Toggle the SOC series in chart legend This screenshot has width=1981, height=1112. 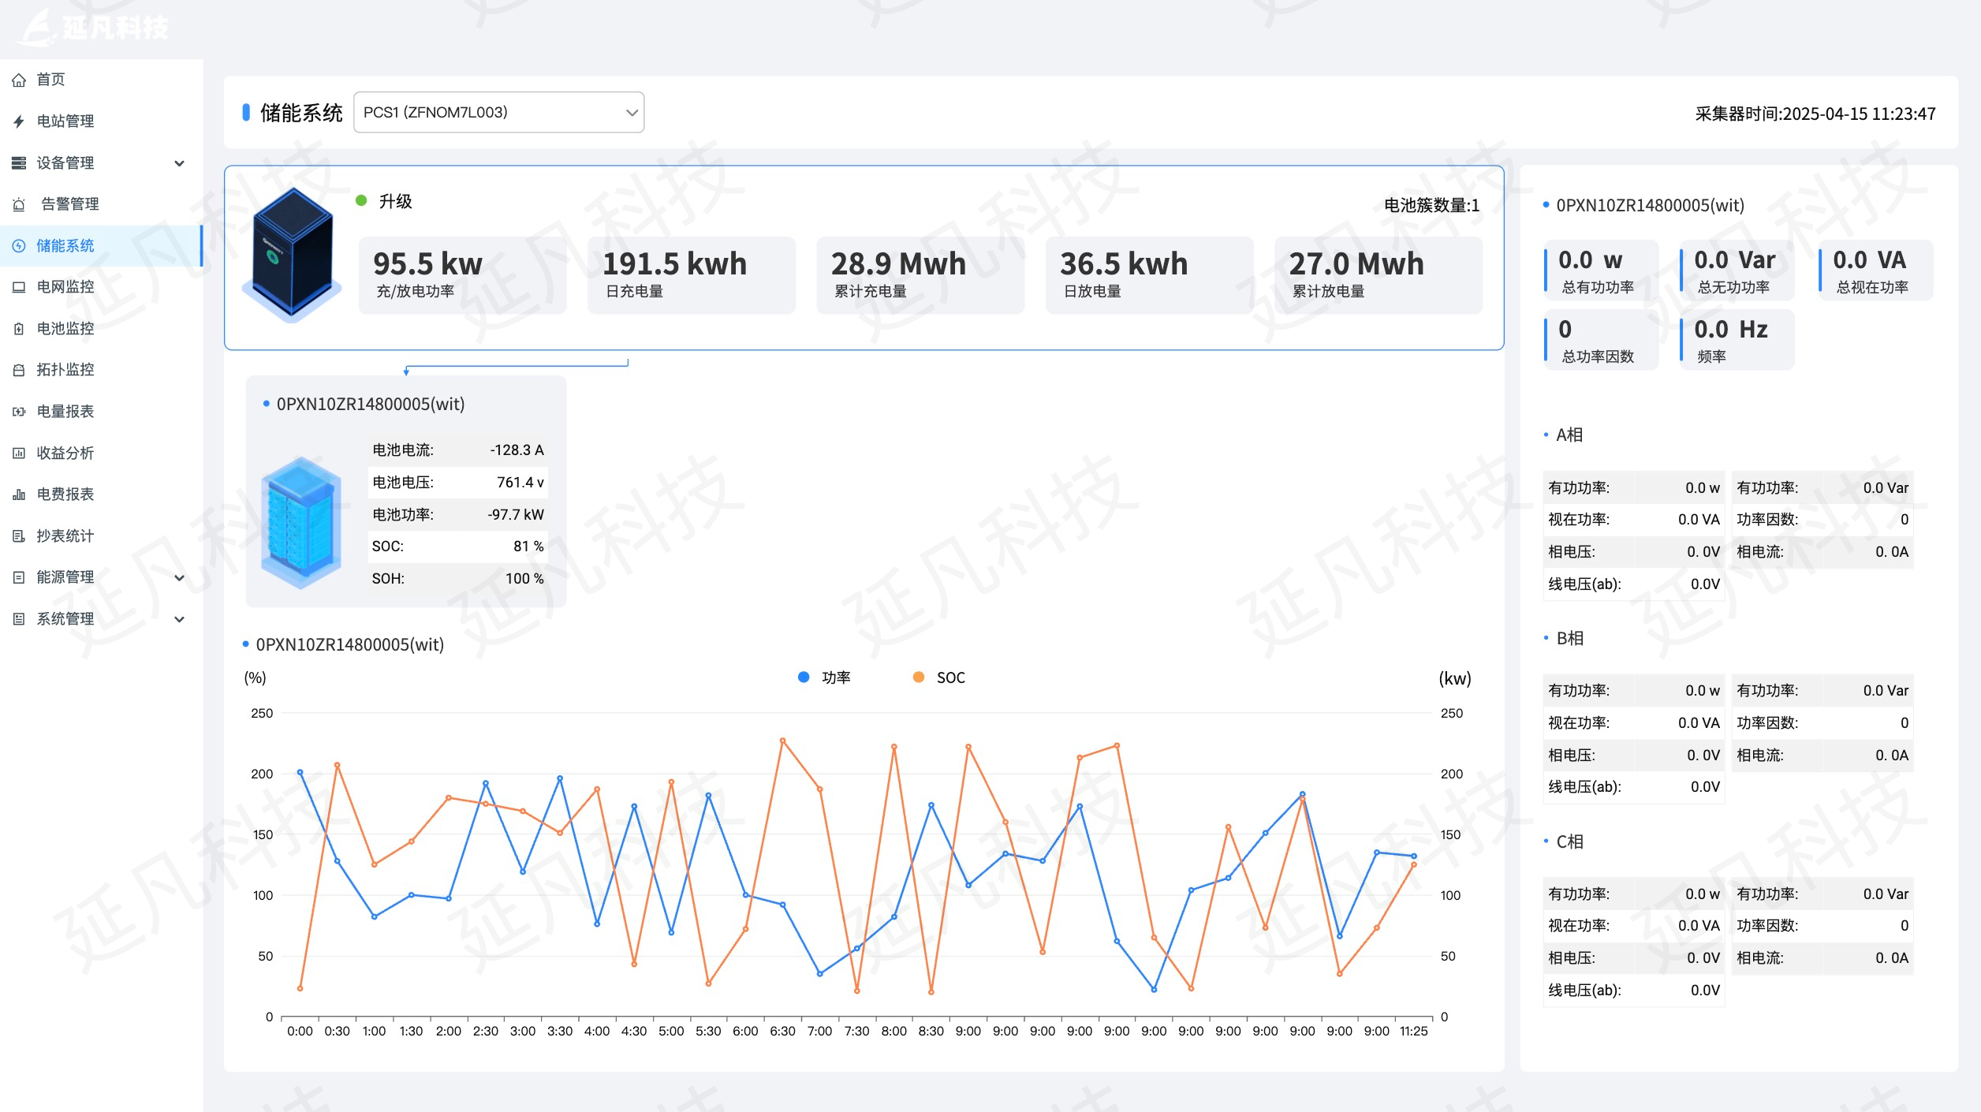tap(949, 677)
